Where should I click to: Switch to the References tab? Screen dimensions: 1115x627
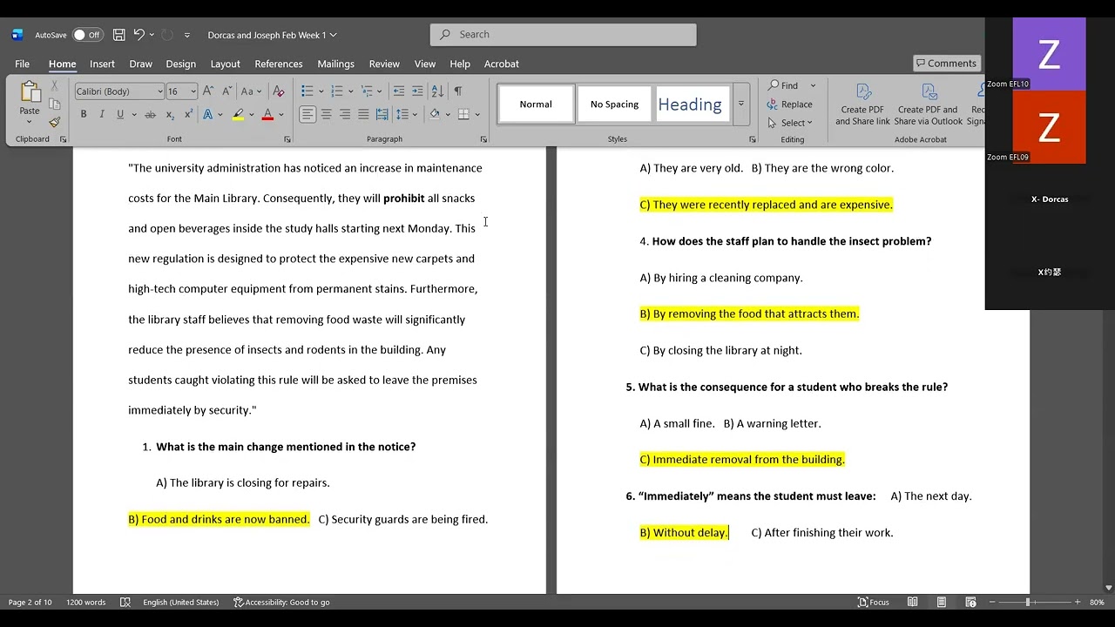pyautogui.click(x=279, y=64)
